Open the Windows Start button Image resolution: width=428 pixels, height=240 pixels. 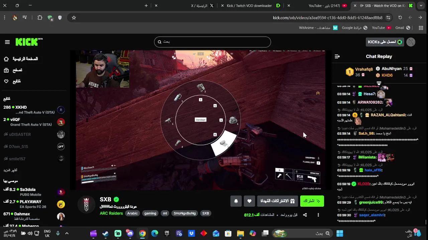coord(340,233)
